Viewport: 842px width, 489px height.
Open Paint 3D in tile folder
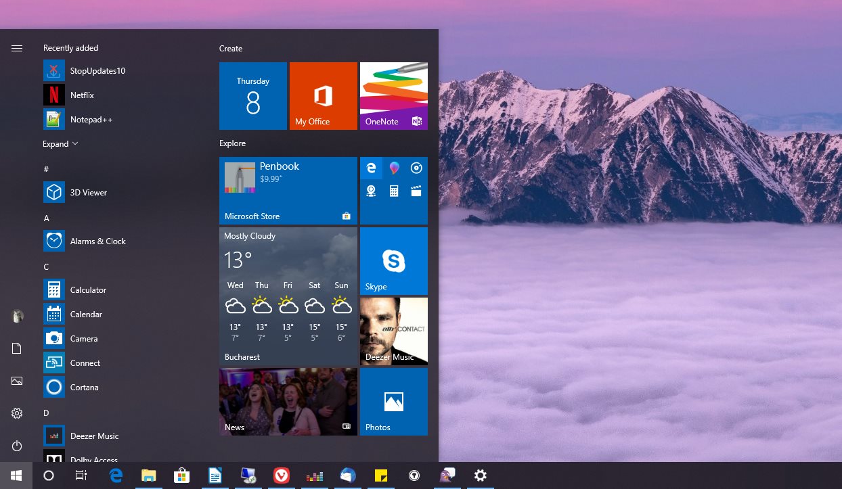[394, 168]
